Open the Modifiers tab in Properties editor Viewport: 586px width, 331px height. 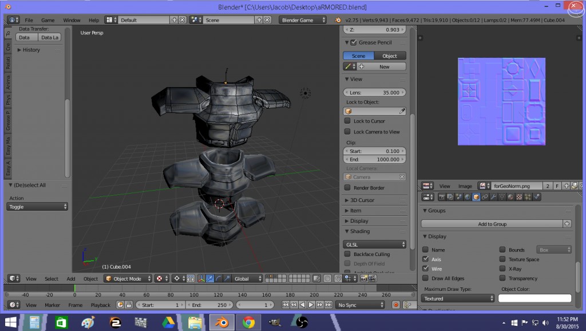(x=494, y=196)
